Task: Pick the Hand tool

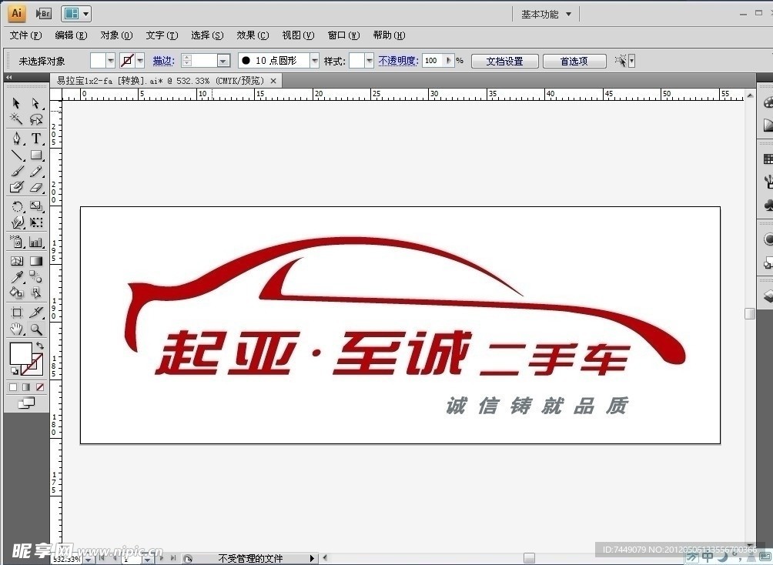Action: pyautogui.click(x=16, y=329)
